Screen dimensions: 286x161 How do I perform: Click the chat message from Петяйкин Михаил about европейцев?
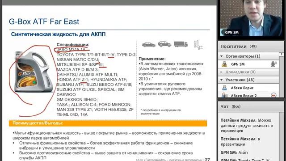pos(247,125)
